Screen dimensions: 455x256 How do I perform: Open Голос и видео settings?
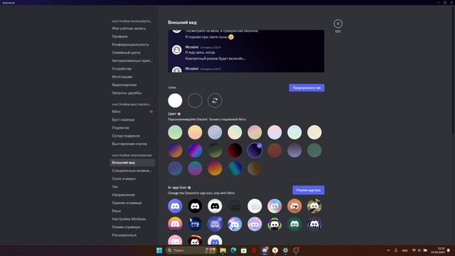tap(132, 178)
